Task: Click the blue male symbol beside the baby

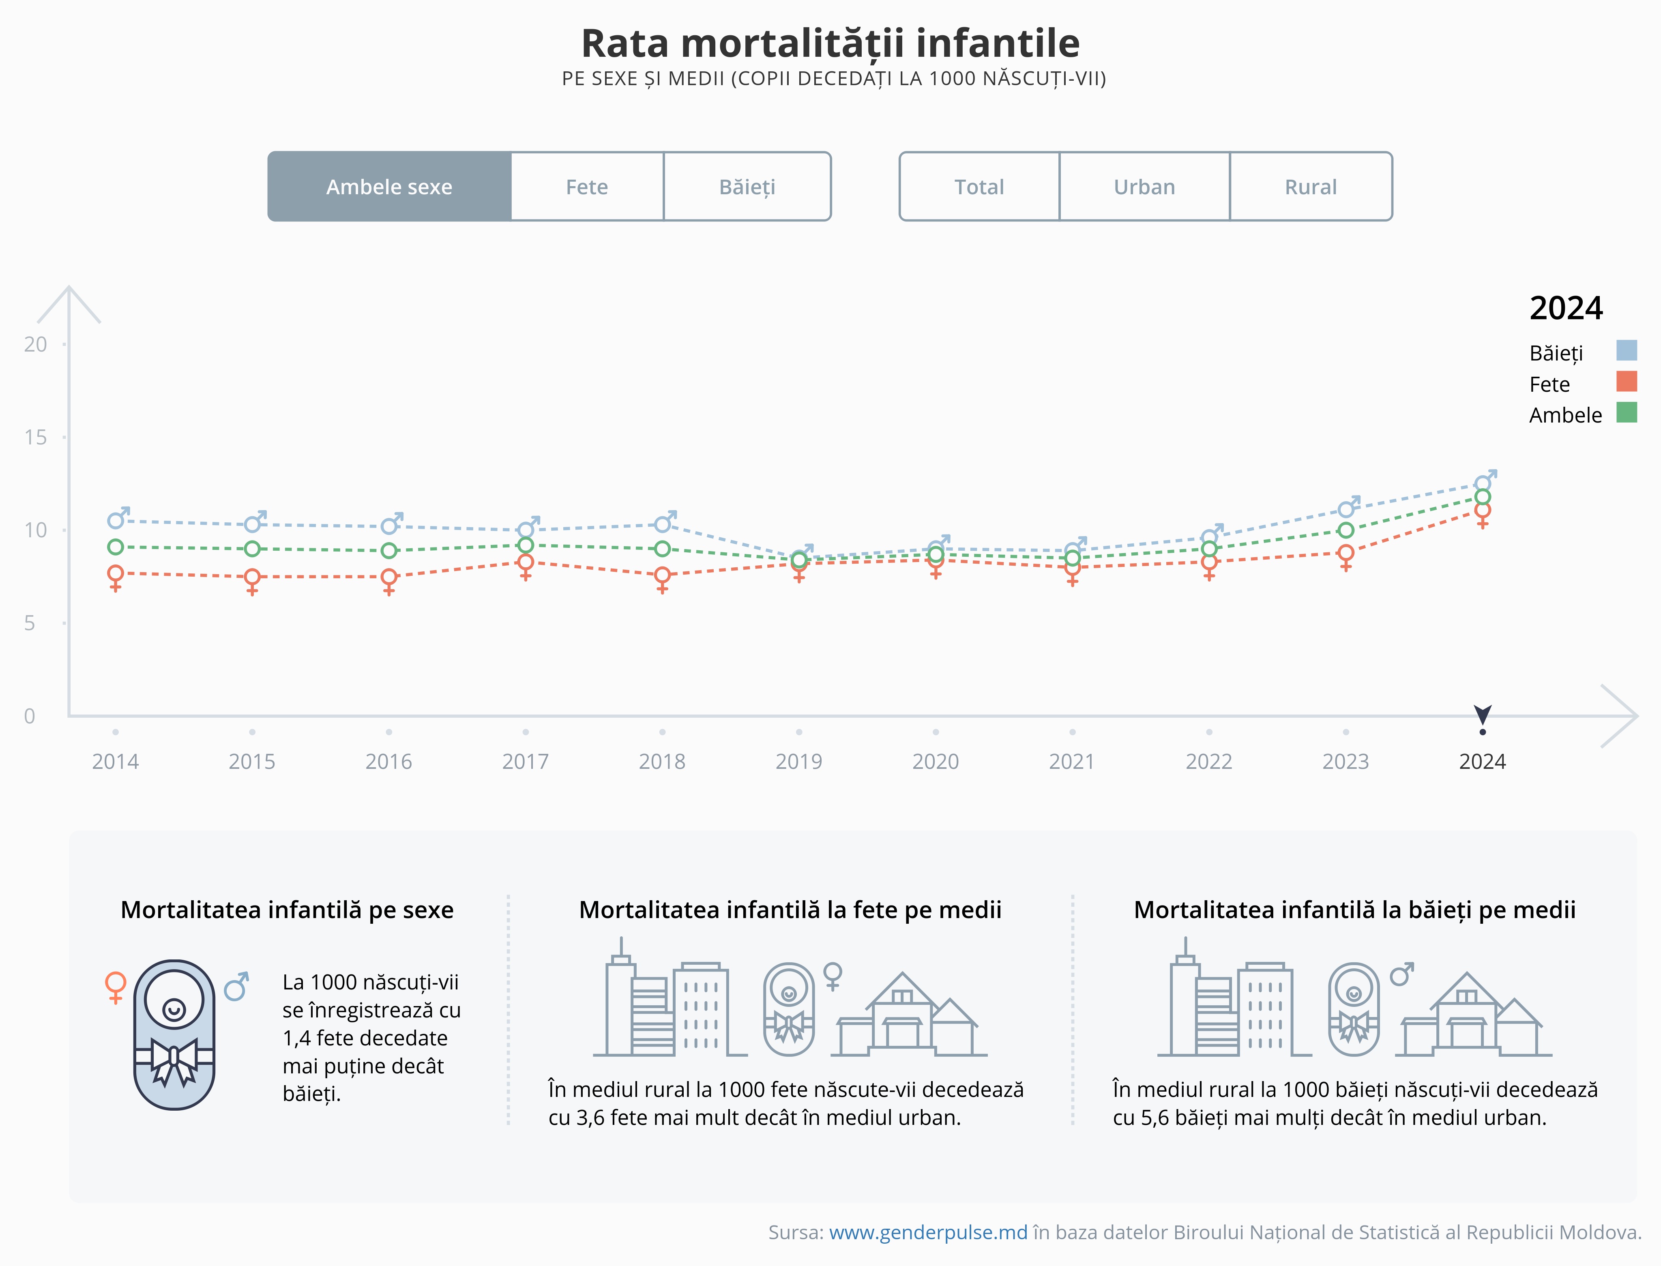Action: 236,987
